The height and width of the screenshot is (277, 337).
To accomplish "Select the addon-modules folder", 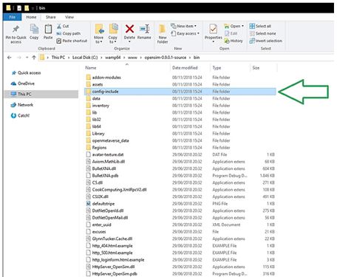I will [106, 78].
